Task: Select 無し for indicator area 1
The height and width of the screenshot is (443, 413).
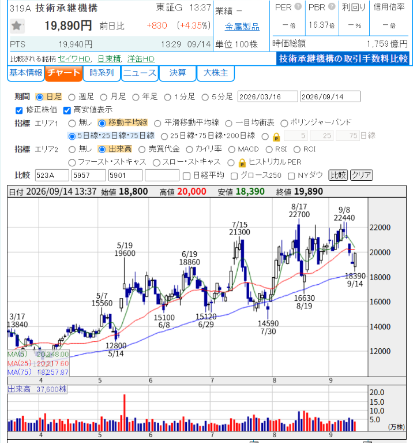Action: tap(72, 124)
